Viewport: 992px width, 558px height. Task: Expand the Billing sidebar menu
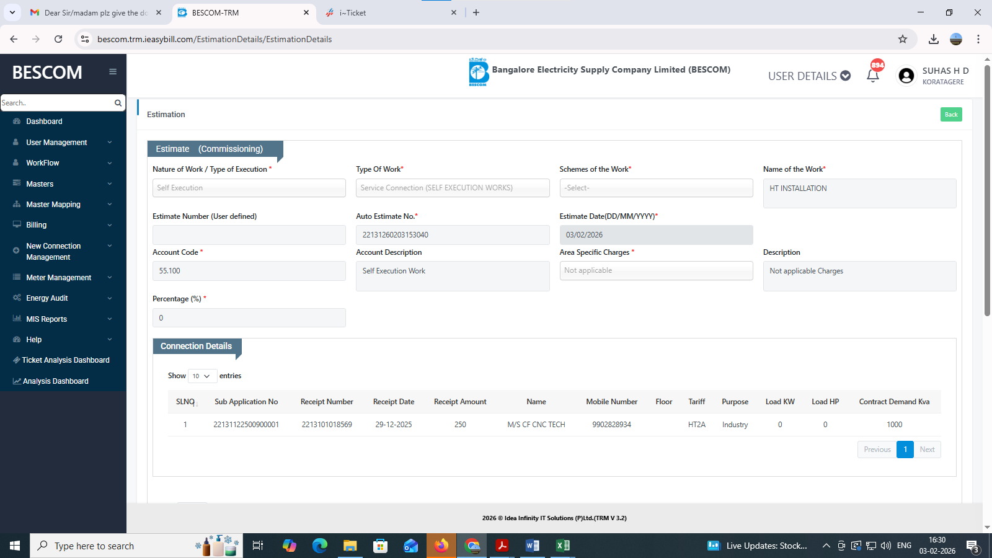tap(63, 225)
